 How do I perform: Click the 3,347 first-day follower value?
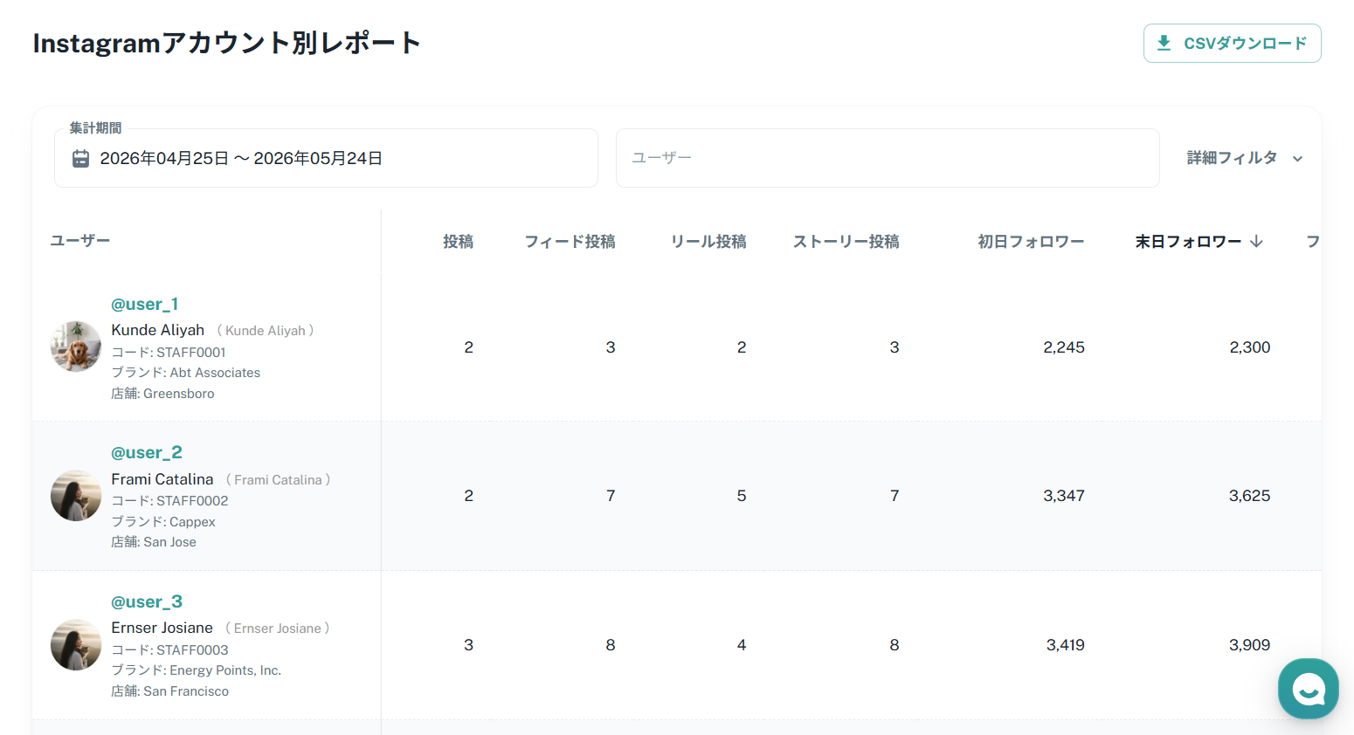coord(1064,496)
